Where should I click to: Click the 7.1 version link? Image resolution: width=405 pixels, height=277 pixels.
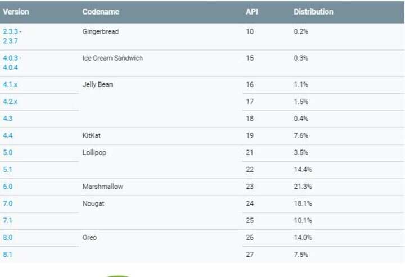[x=7, y=220]
